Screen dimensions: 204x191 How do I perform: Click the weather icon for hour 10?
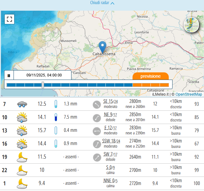point(22,117)
